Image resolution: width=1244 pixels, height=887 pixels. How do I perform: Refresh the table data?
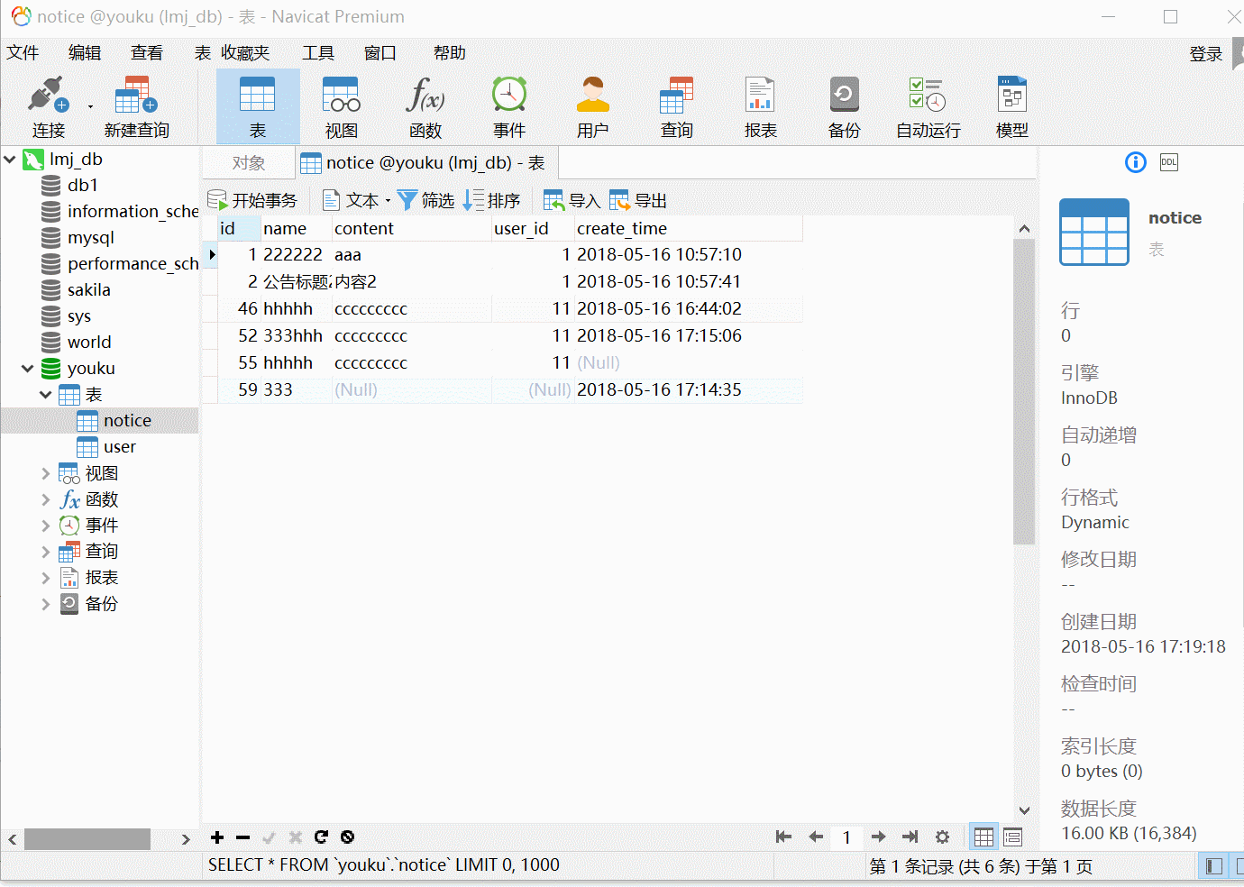click(x=321, y=837)
